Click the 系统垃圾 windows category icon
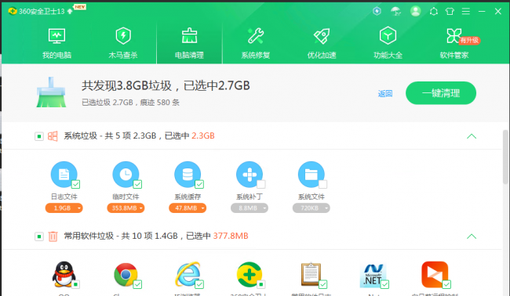The height and width of the screenshot is (296, 510). [x=53, y=136]
